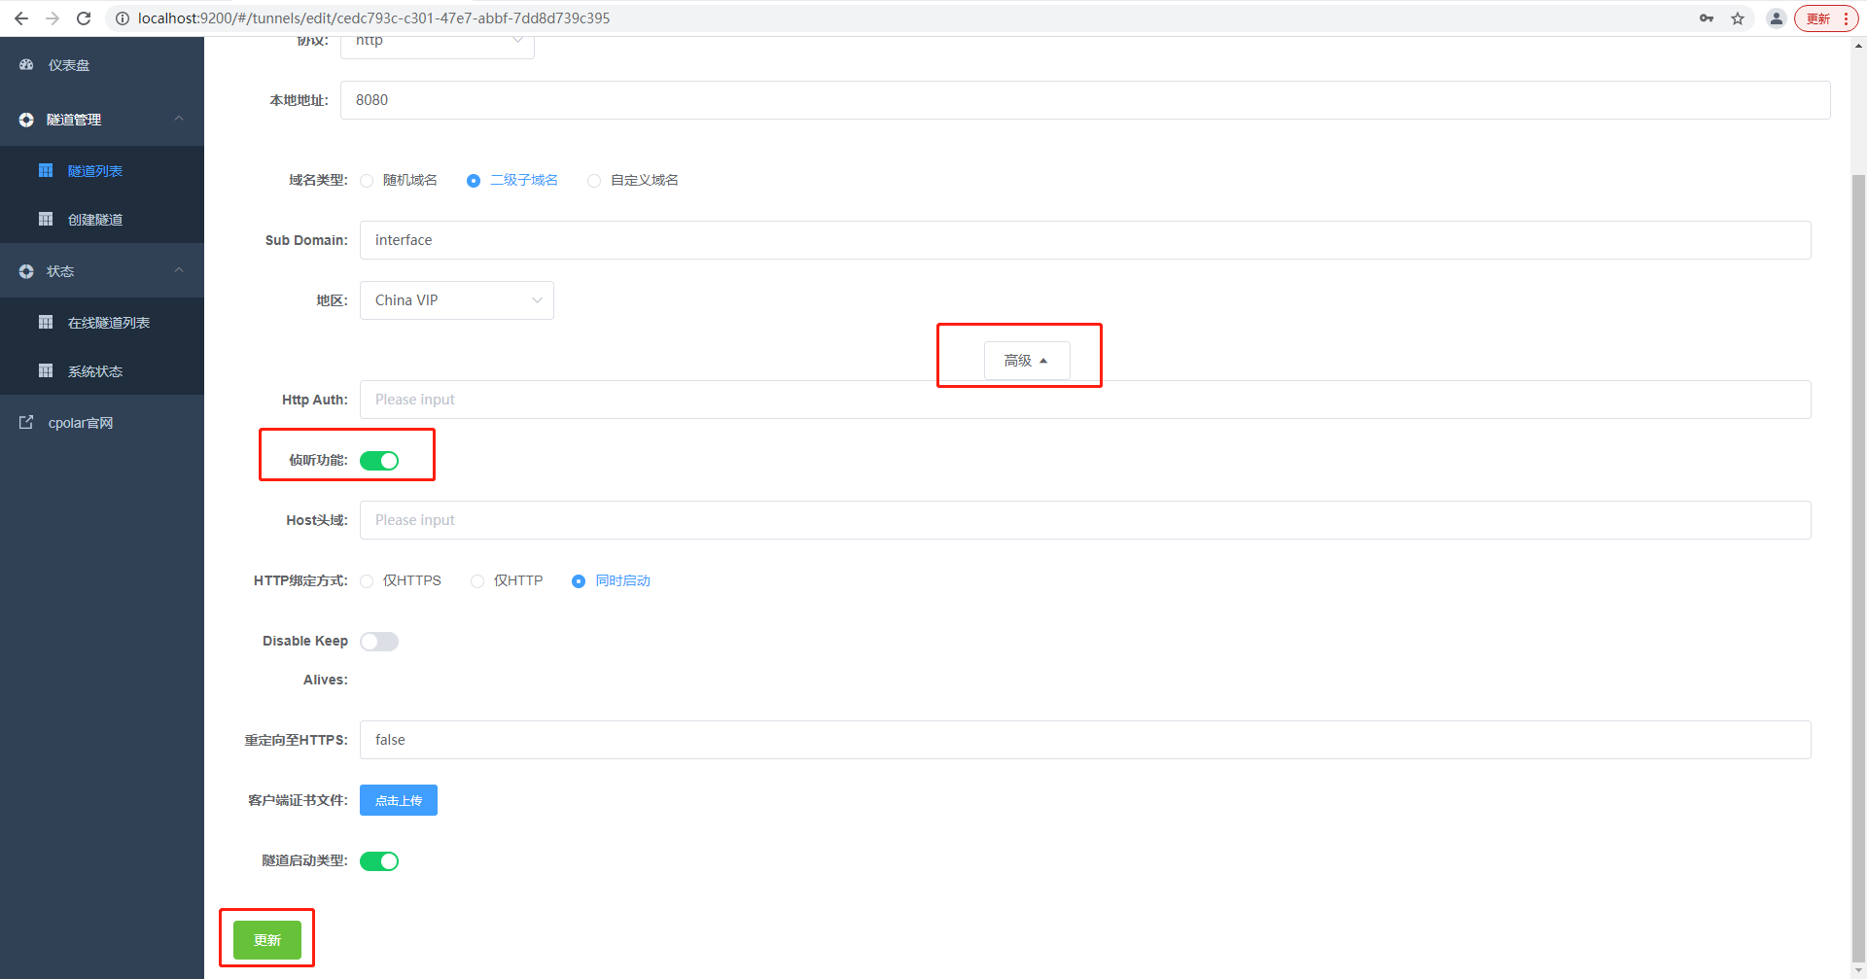Screen dimensions: 1867x979
Task: Click 点击上传 to upload client certificate
Action: click(x=398, y=799)
